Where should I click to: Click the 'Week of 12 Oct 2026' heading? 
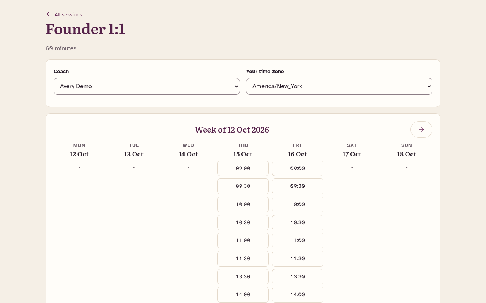(232, 130)
